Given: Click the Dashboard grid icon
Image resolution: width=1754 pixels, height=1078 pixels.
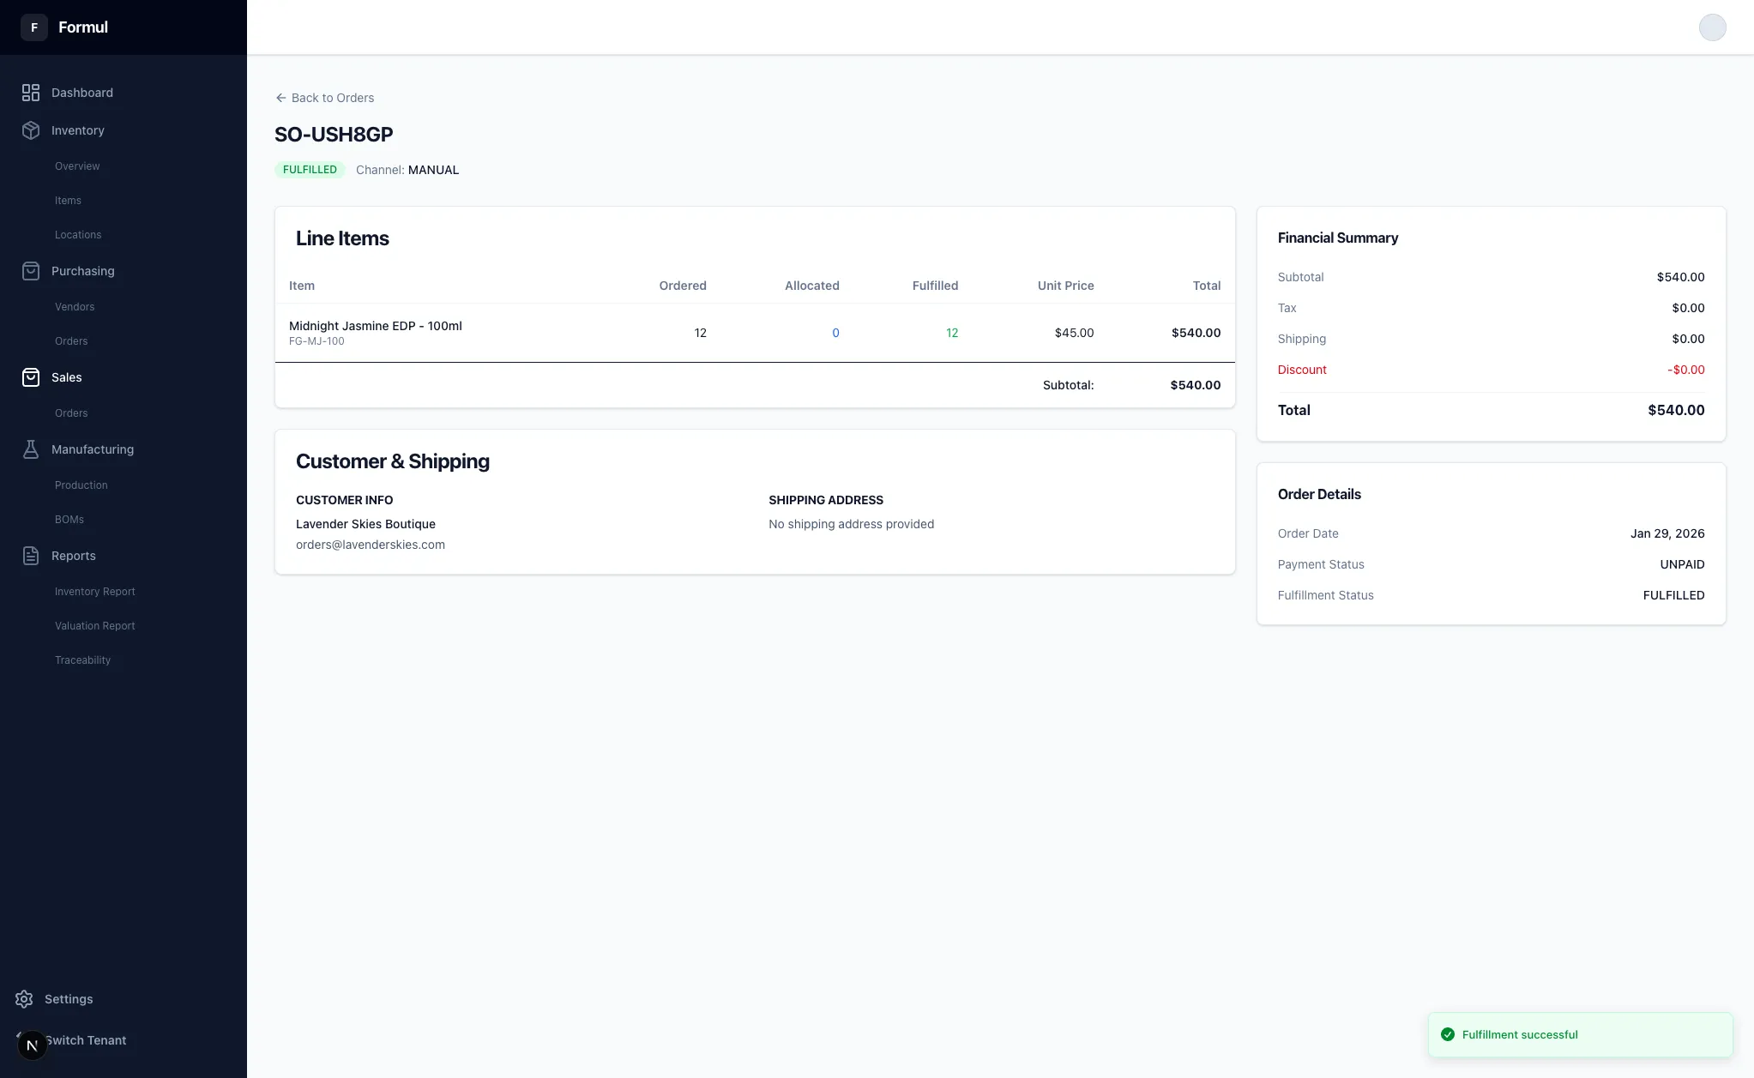Looking at the screenshot, I should [x=31, y=93].
